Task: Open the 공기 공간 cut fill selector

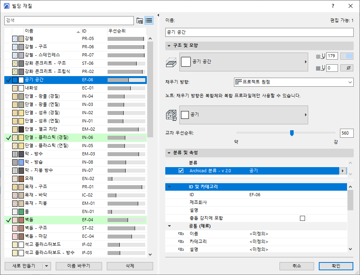Action: pyautogui.click(x=243, y=62)
